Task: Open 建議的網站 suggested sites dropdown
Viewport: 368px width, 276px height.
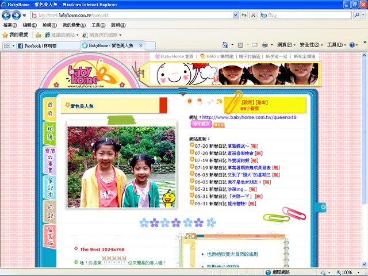Action: [62, 35]
